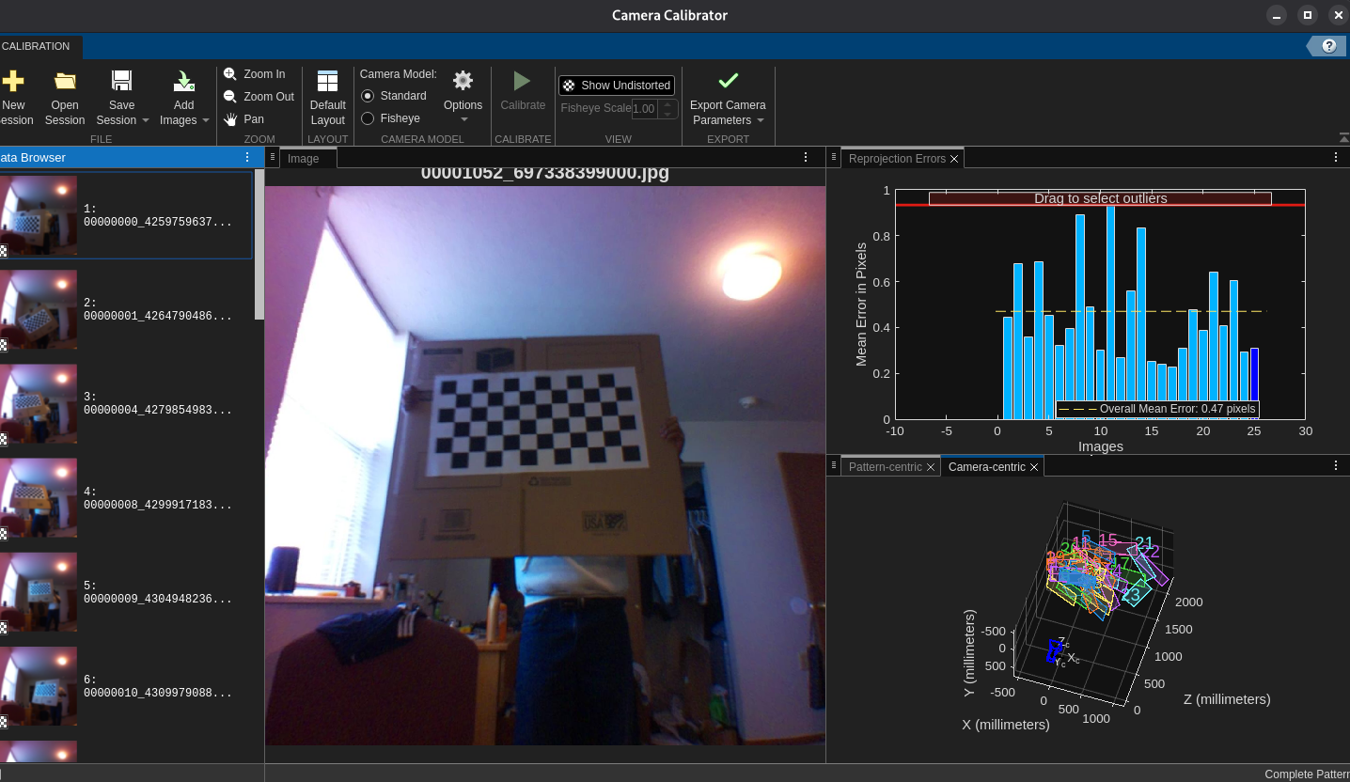Click file name text 00000001_4264790486

pos(157,317)
